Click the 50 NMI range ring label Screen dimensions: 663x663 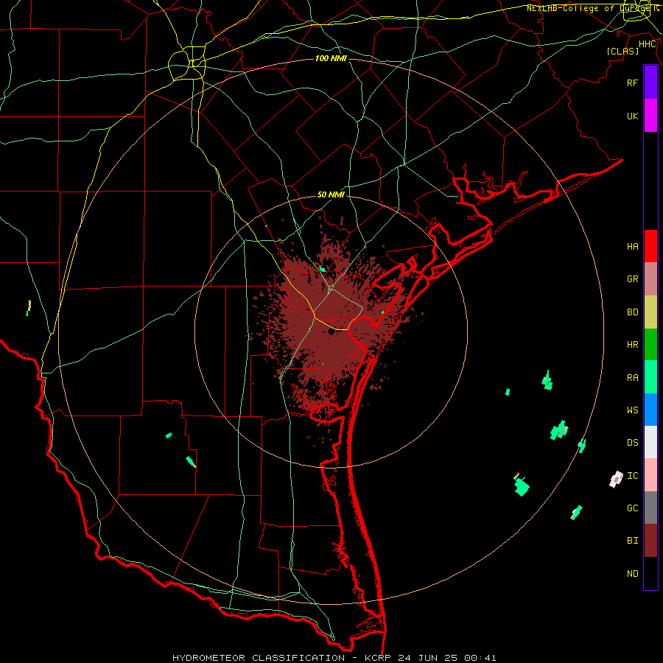[x=331, y=194]
